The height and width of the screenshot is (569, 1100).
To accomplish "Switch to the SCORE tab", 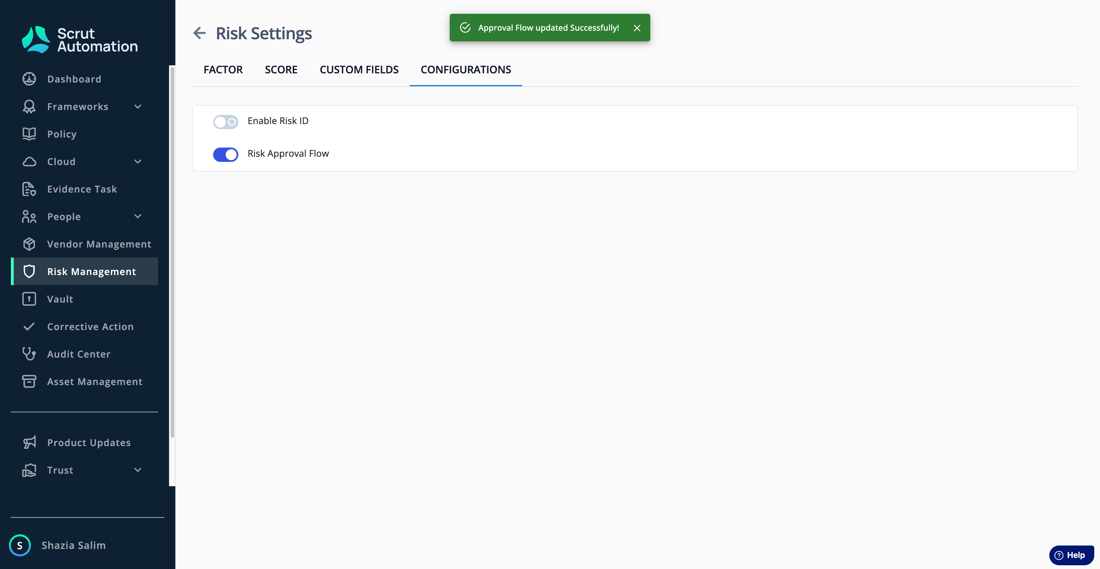I will tap(281, 70).
